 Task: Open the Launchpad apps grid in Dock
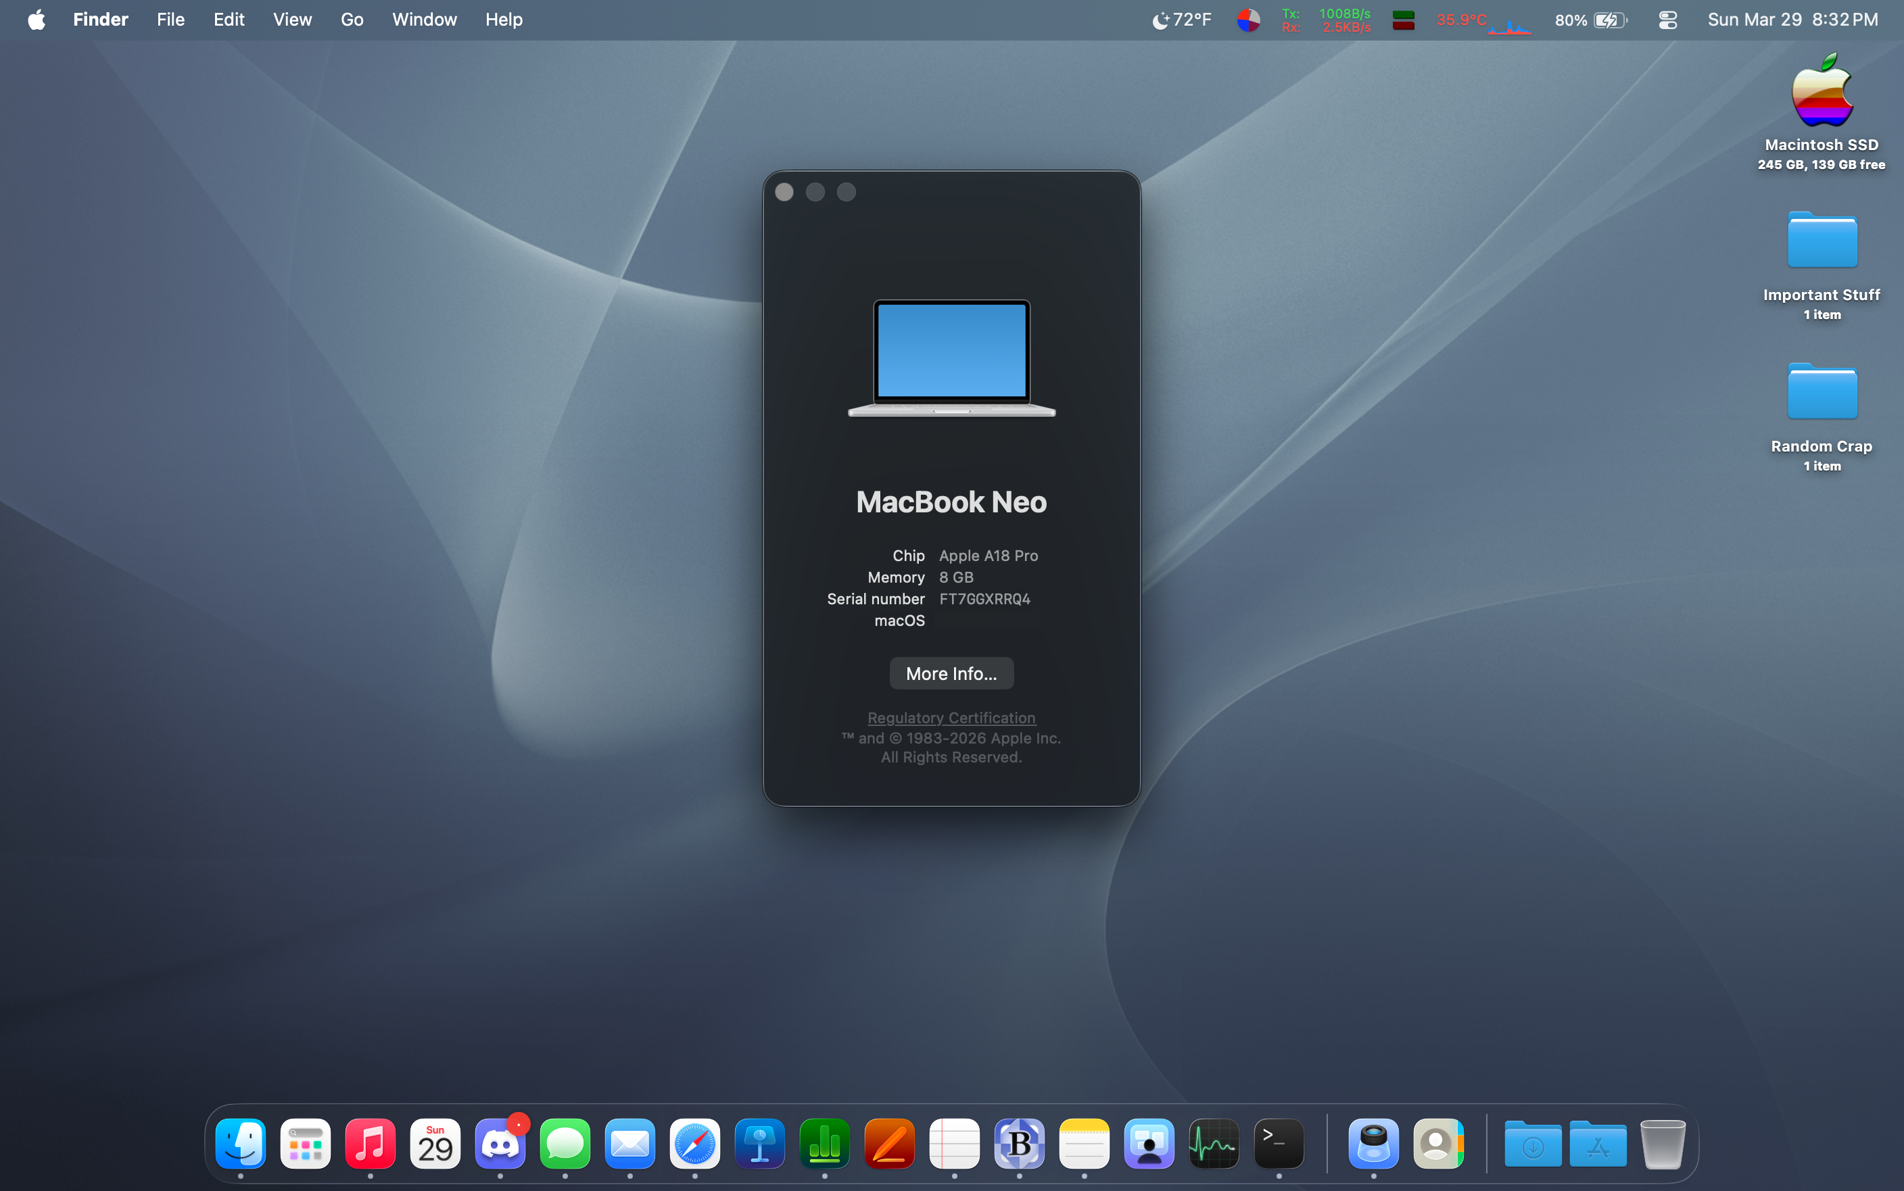tap(306, 1144)
